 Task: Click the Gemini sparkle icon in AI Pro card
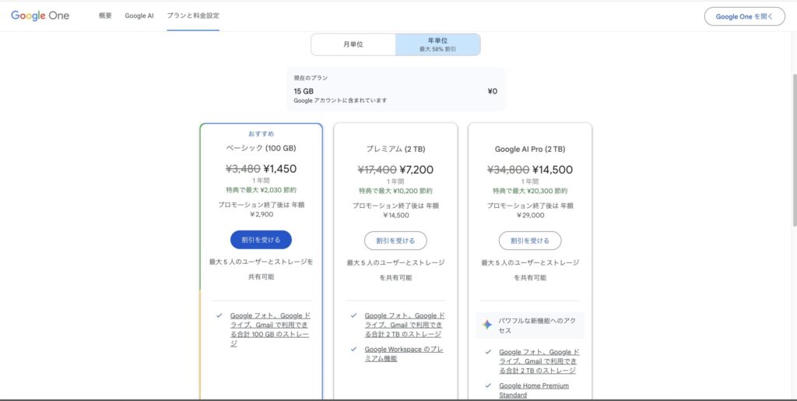pyautogui.click(x=487, y=325)
